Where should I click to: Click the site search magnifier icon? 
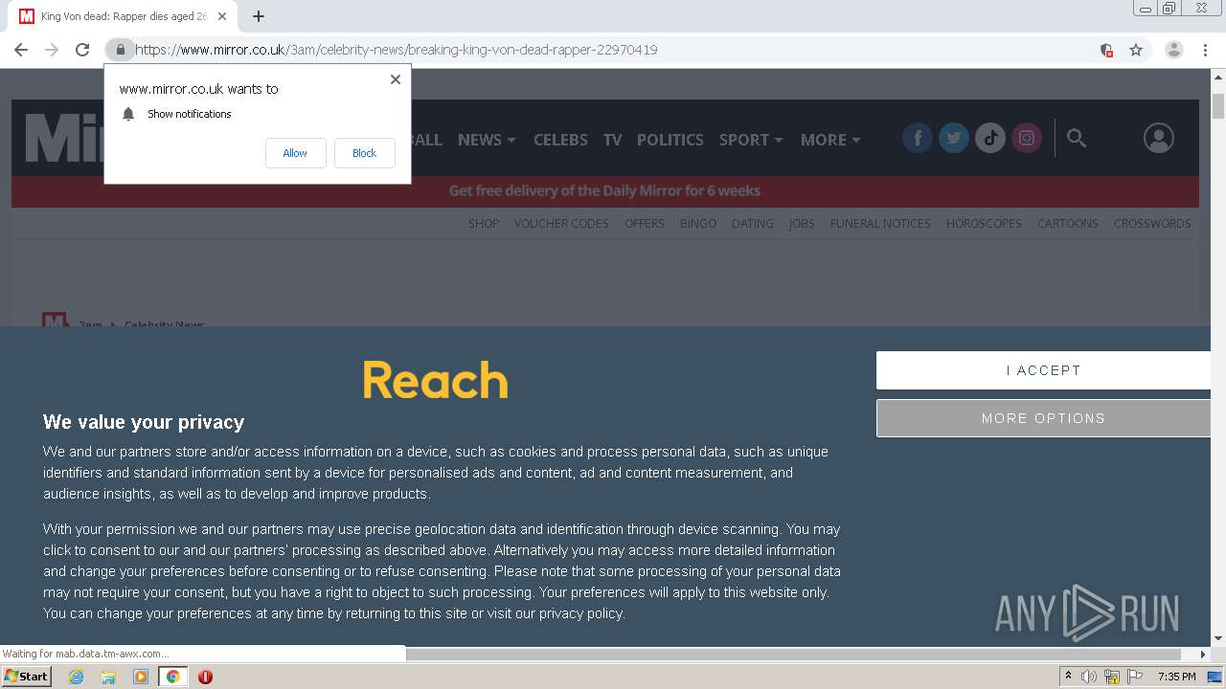point(1077,139)
